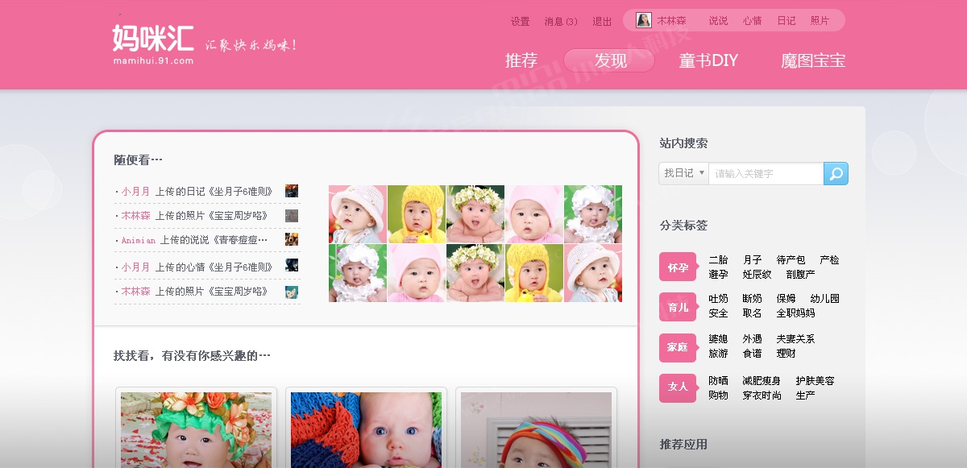Open the 童书DIY tab
The height and width of the screenshot is (468, 967).
(x=708, y=60)
